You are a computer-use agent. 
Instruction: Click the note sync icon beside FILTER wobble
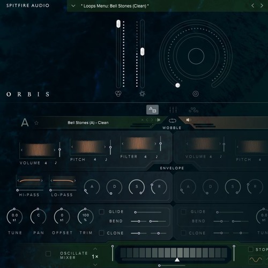tap(157, 157)
